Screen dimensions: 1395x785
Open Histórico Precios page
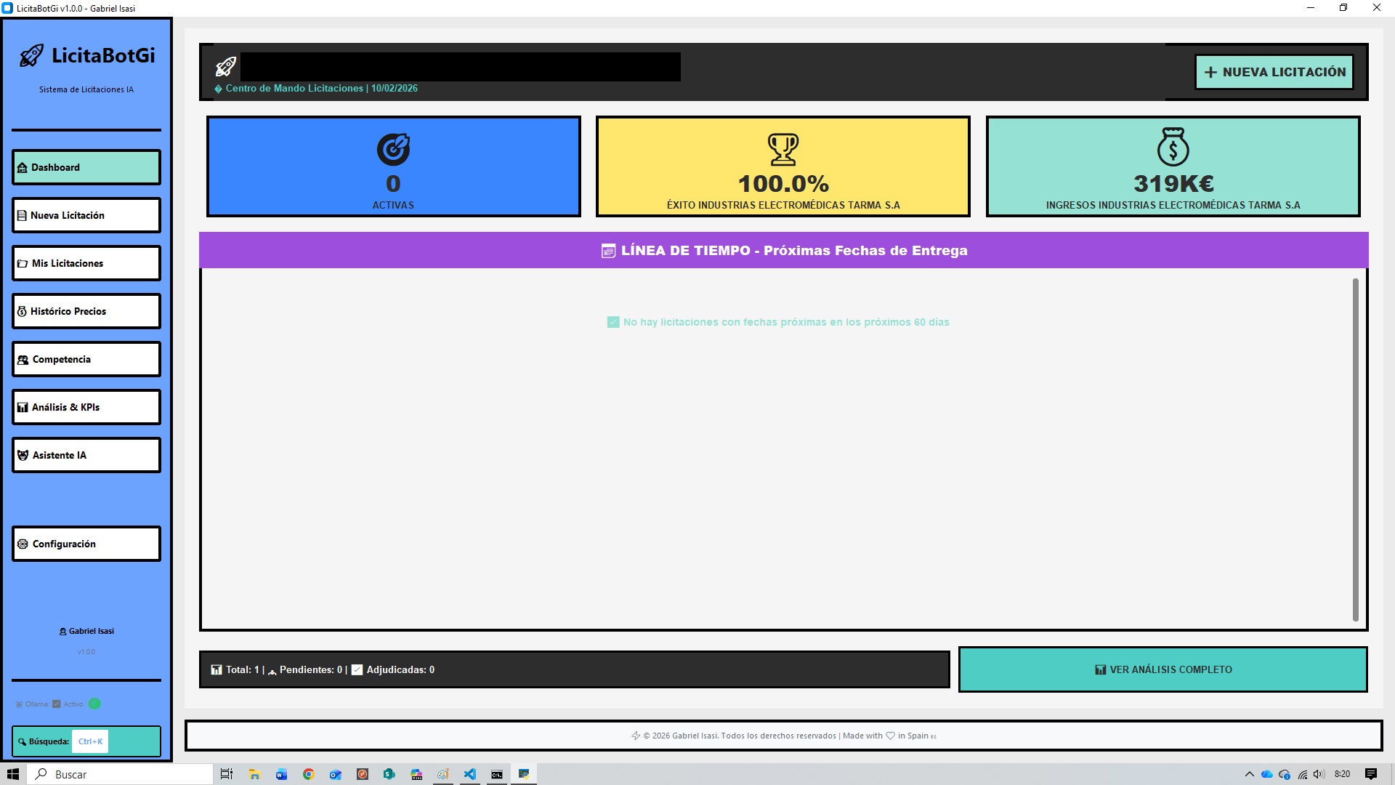(86, 311)
